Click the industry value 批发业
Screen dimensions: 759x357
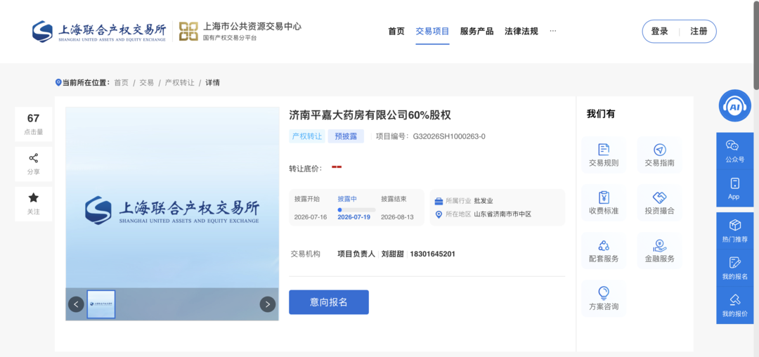[484, 201]
